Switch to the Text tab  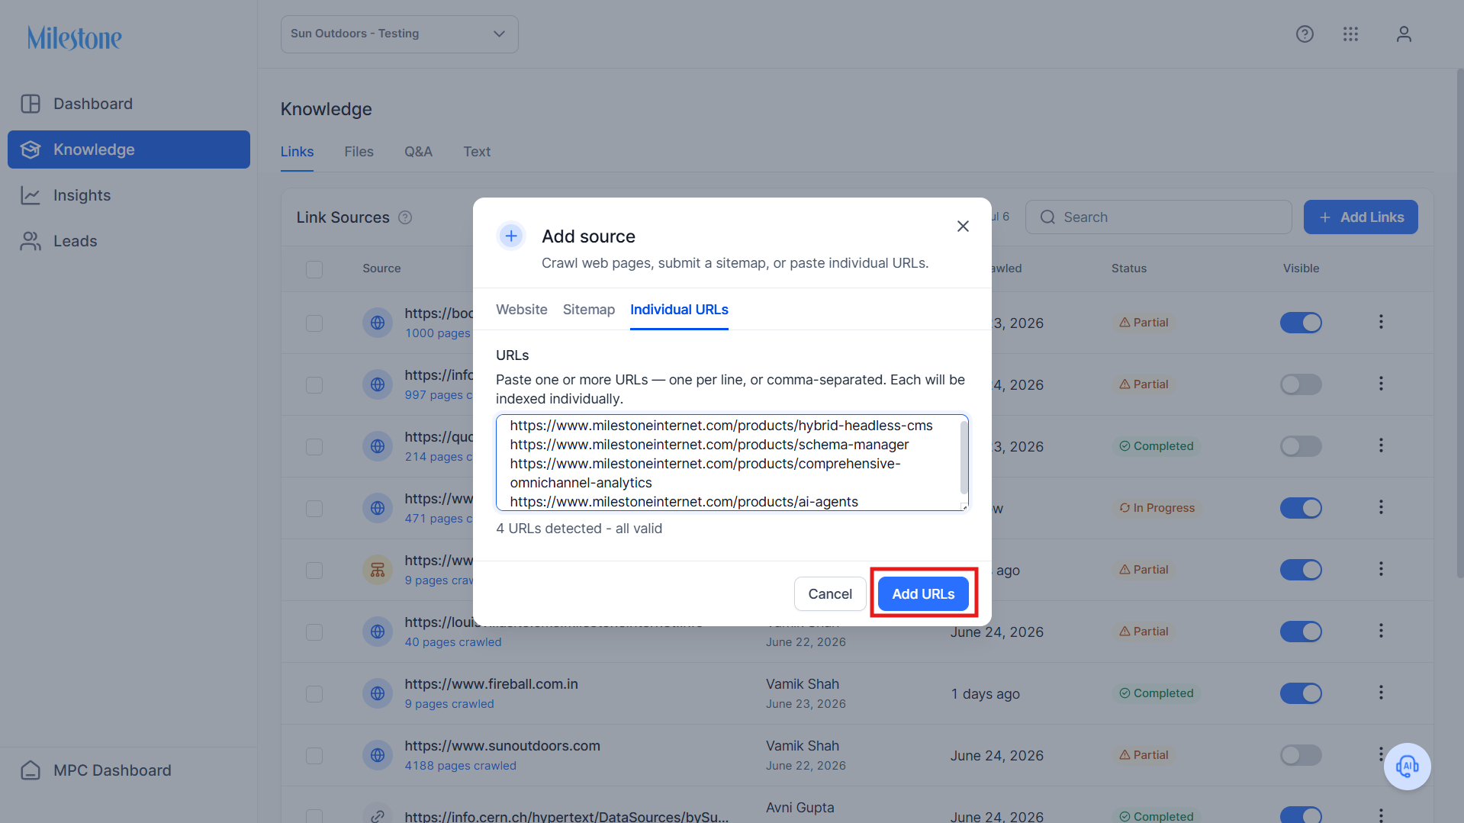point(477,152)
